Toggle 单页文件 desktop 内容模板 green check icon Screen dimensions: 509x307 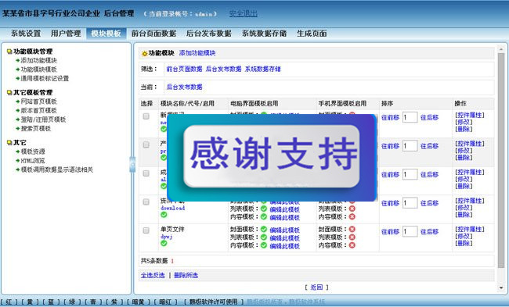click(x=264, y=245)
